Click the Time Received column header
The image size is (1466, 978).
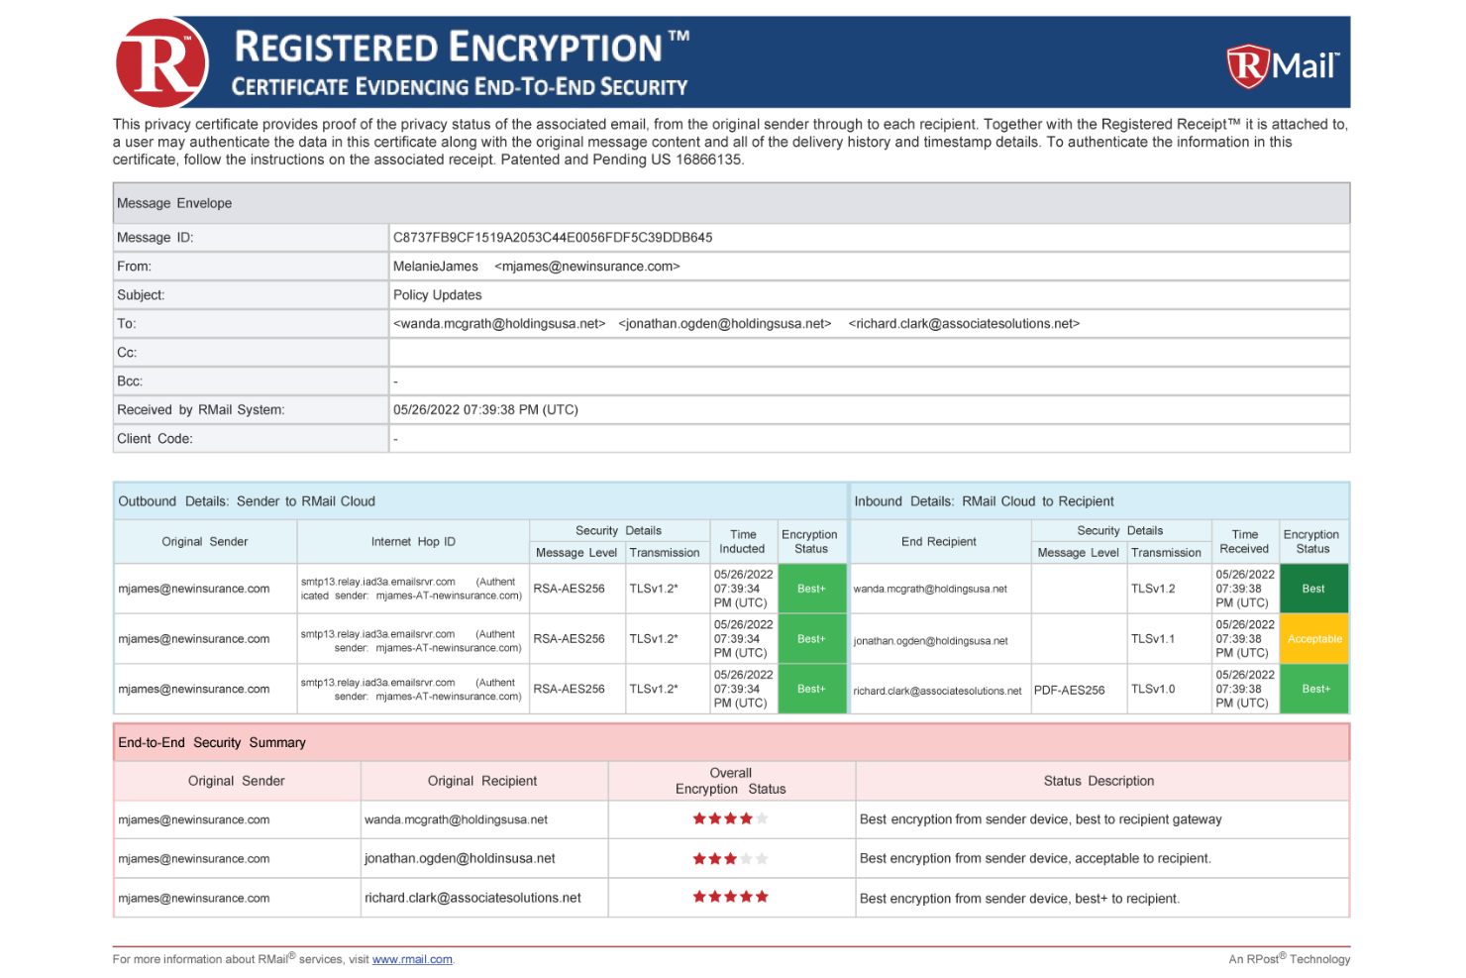click(1245, 542)
